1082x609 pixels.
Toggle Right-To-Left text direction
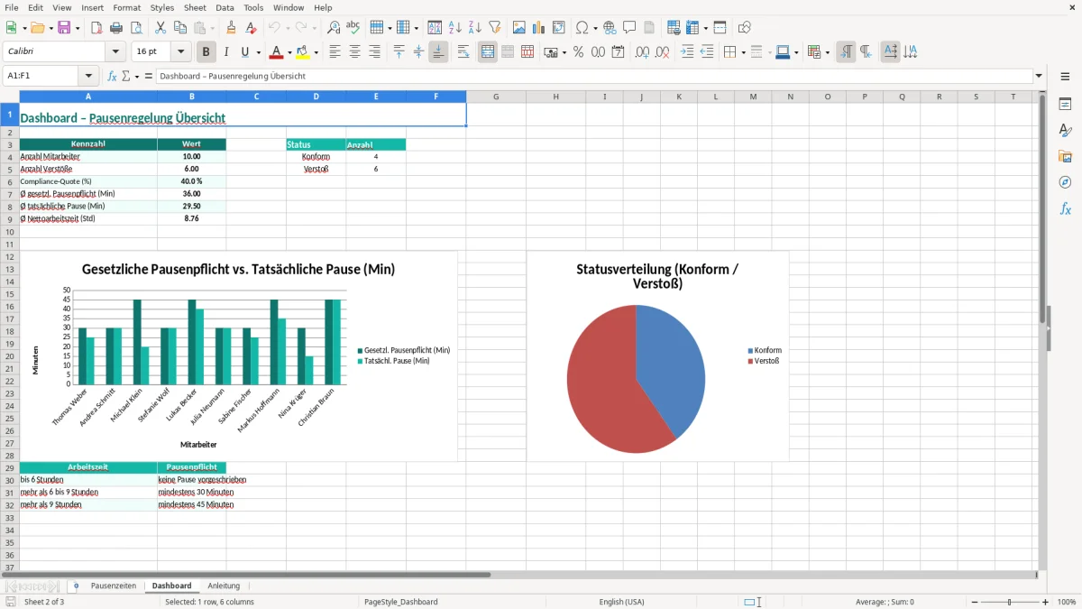coord(866,52)
